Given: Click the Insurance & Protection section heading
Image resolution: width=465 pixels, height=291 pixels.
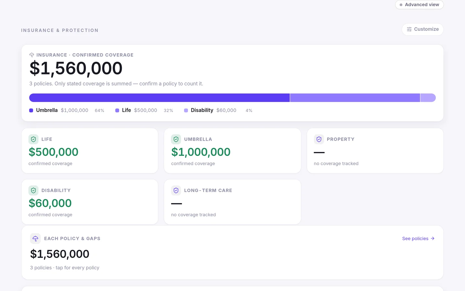Looking at the screenshot, I should 60,30.
